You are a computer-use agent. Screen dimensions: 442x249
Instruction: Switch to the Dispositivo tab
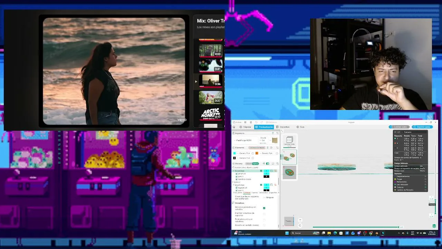283,127
